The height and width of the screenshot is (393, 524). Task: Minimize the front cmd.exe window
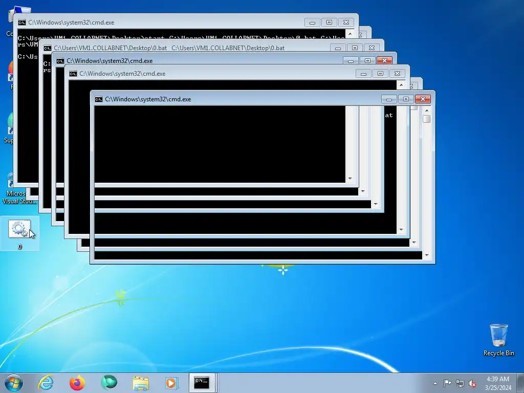coord(389,99)
